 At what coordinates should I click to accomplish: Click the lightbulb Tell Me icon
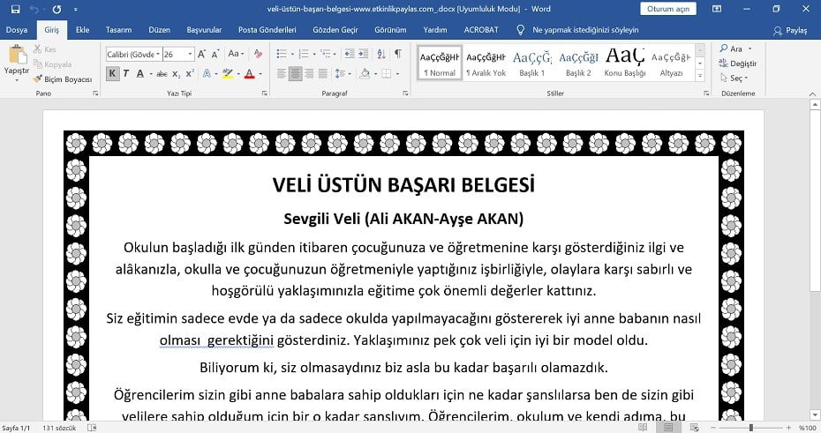click(520, 30)
